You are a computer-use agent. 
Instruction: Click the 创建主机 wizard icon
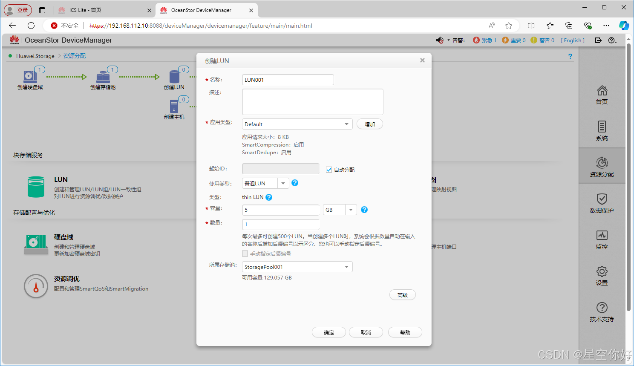click(174, 106)
